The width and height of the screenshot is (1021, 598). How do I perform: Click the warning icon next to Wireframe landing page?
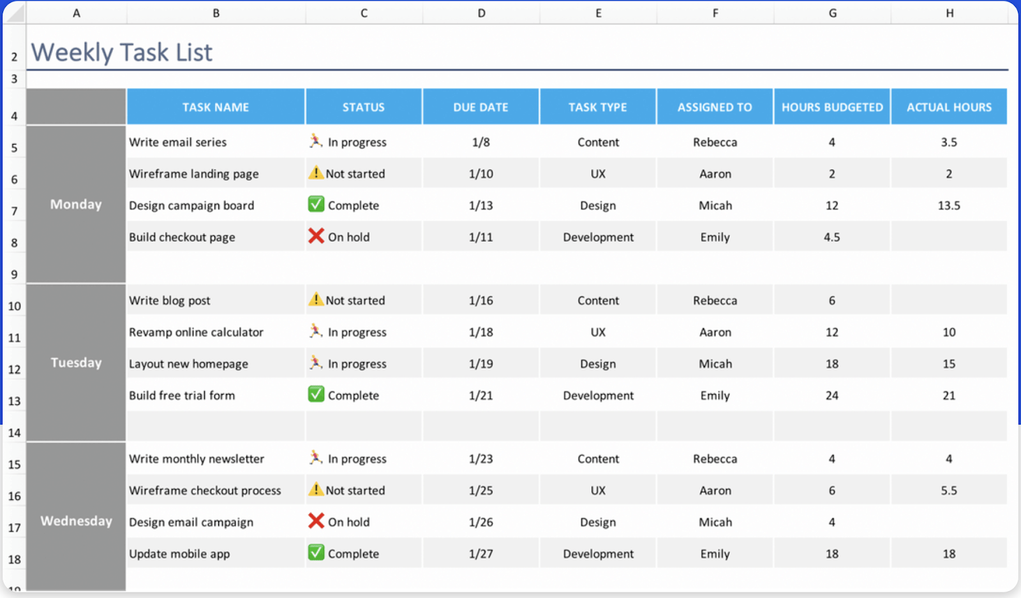pos(316,173)
